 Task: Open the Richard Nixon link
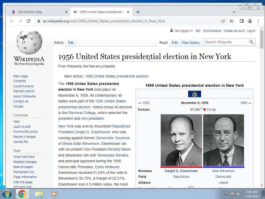(x=119, y=149)
